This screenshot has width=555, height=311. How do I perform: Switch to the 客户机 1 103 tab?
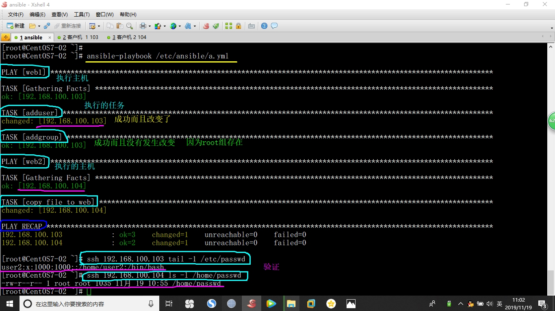pos(78,37)
